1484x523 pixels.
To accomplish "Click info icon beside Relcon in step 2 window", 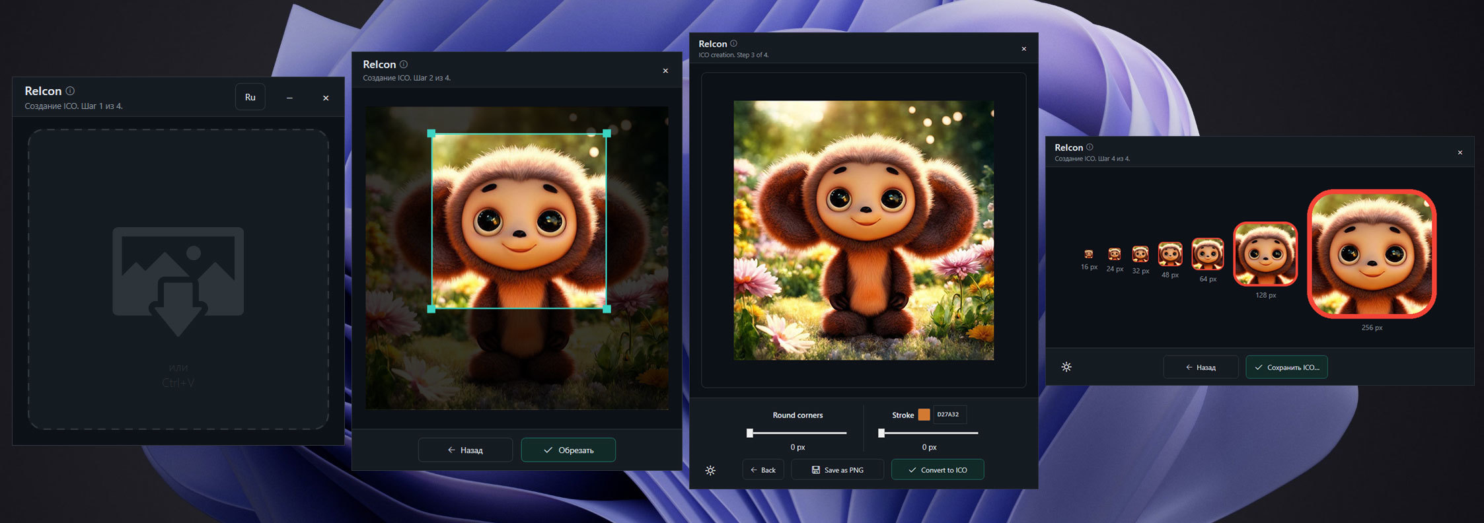I will [x=404, y=64].
